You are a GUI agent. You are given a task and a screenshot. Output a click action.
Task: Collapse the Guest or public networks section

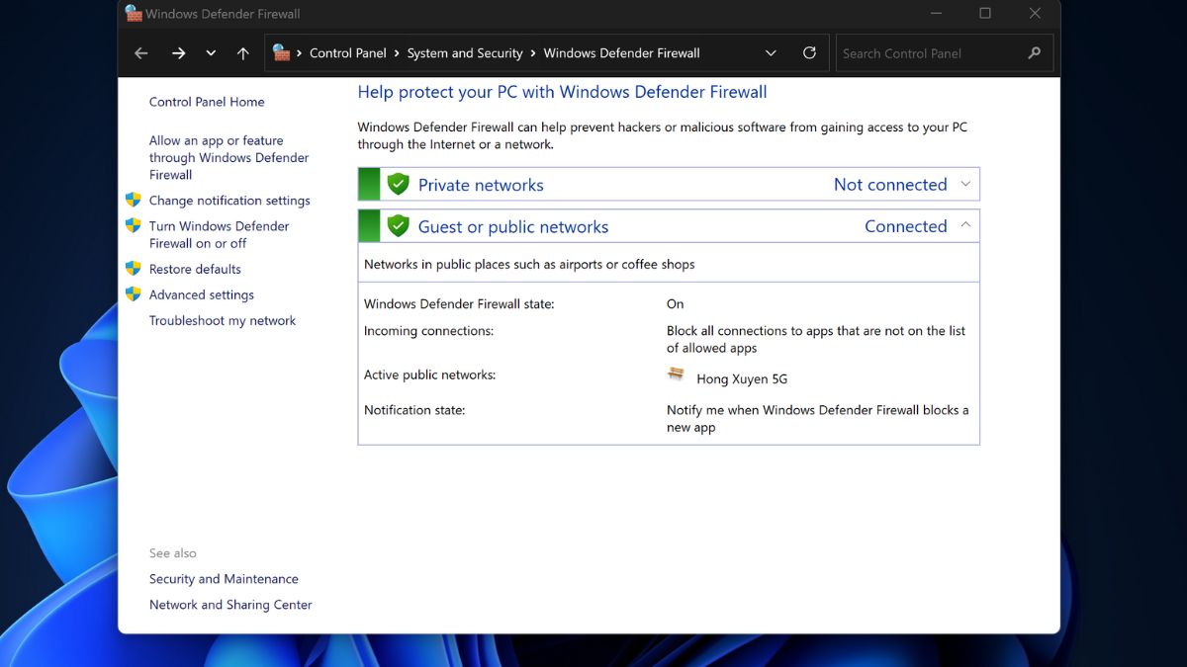966,225
